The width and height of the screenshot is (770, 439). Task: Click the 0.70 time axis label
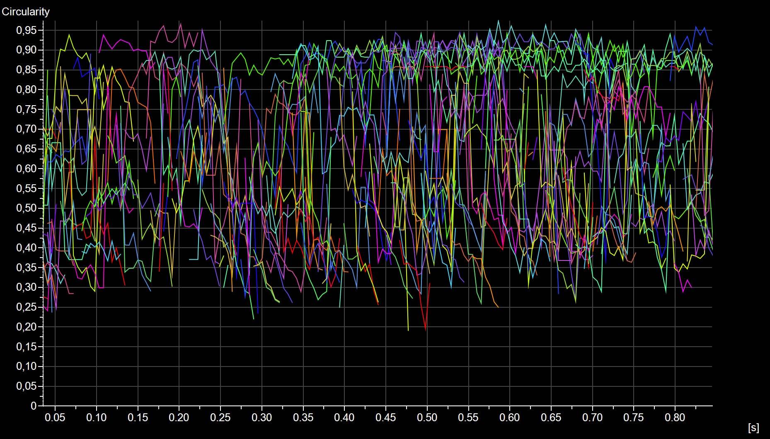[593, 417]
